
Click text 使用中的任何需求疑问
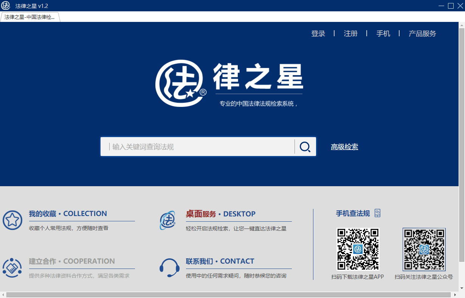click(x=236, y=276)
